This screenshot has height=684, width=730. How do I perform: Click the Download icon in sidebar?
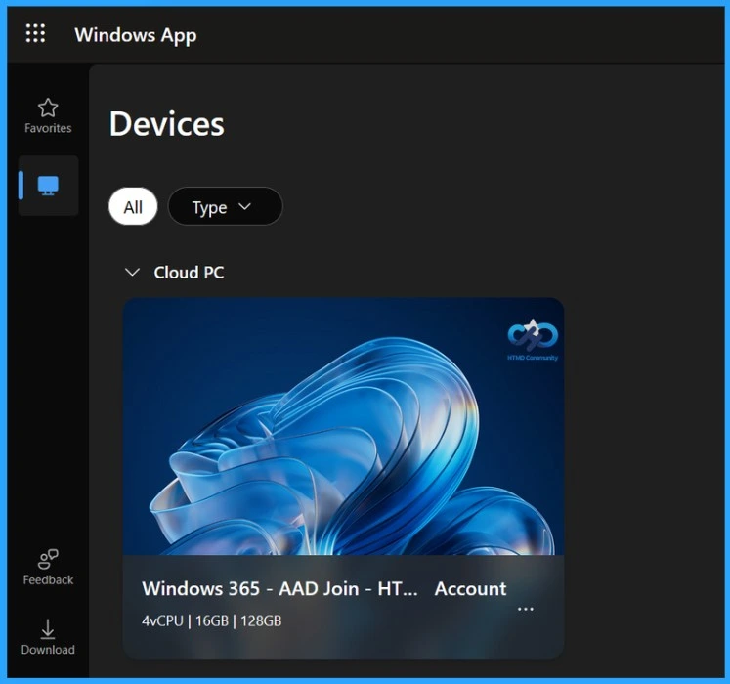48,637
